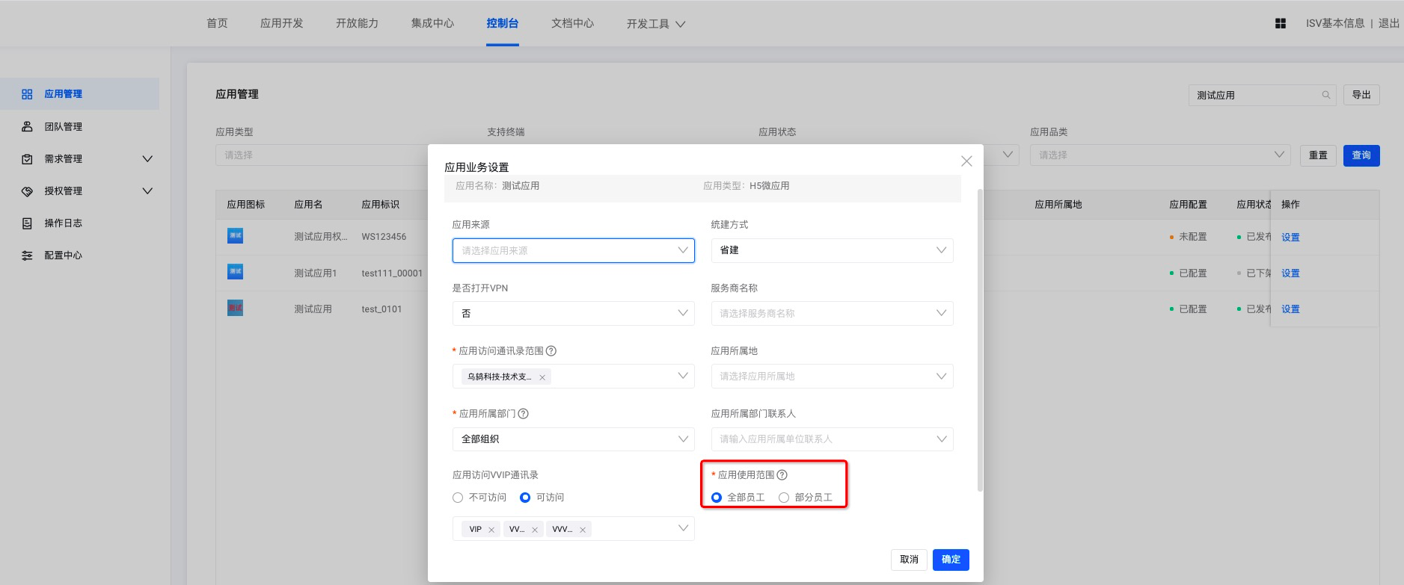Image resolution: width=1404 pixels, height=585 pixels.
Task: Click the red app icon of test_0101 row
Action: coord(235,308)
